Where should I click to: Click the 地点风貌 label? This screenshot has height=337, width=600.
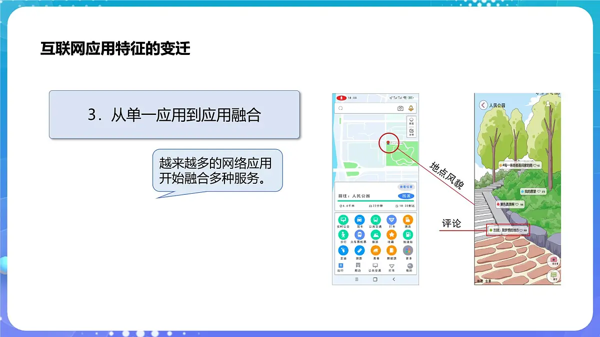click(x=447, y=175)
